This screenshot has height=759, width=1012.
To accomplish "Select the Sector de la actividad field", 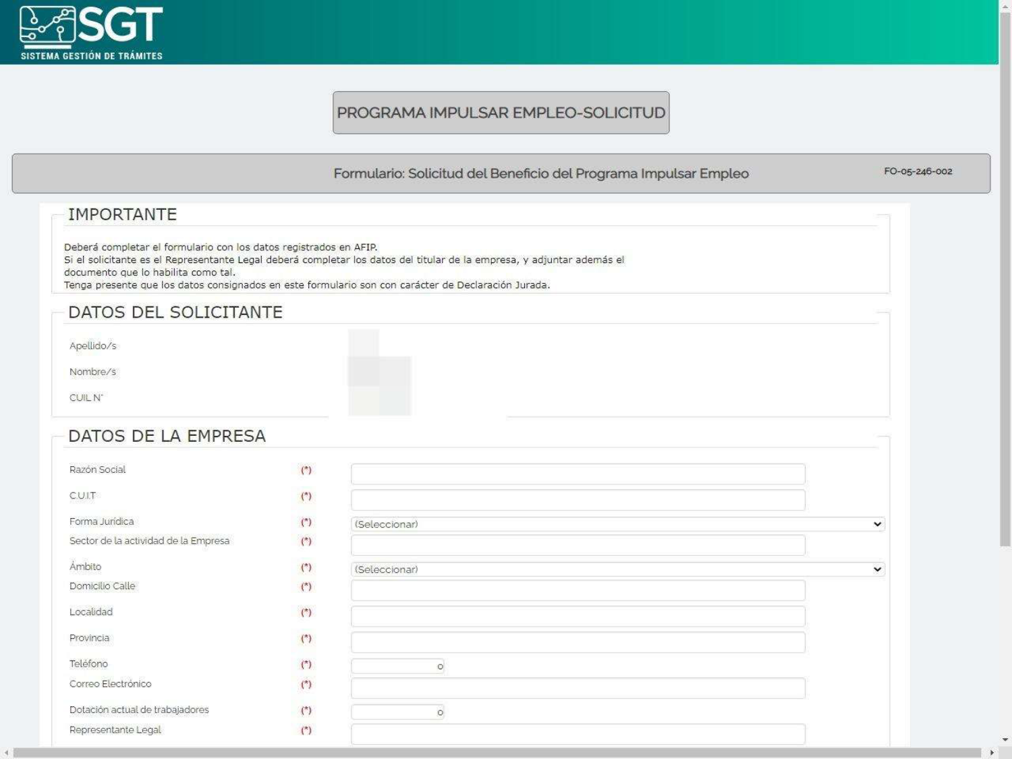I will pos(578,545).
